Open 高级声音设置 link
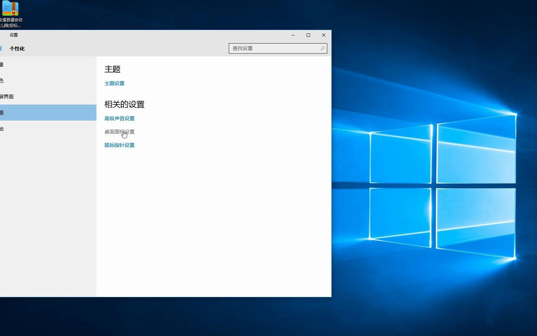 pyautogui.click(x=119, y=119)
